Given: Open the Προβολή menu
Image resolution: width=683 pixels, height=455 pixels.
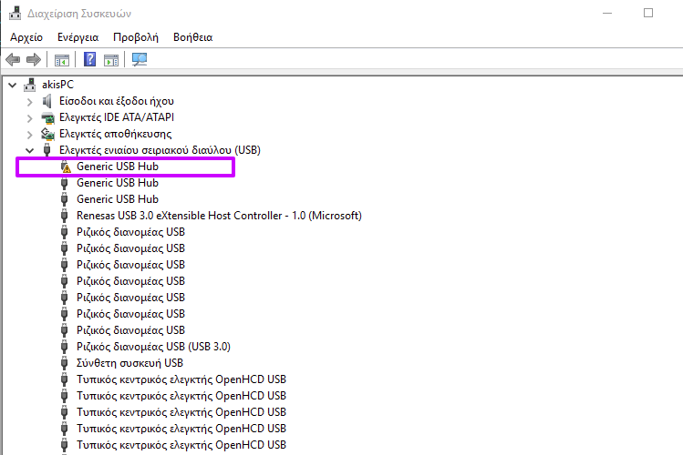Looking at the screenshot, I should click(136, 37).
